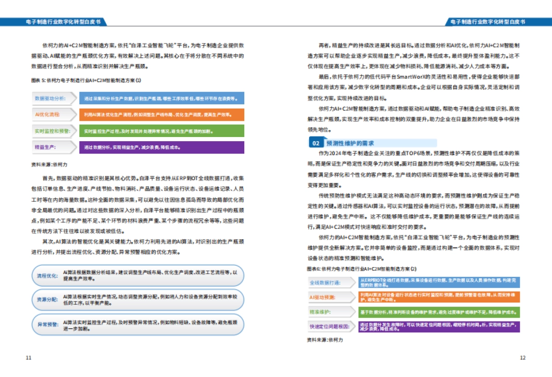Click the green "精准维护" label
Image resolution: width=552 pixels, height=377 pixels.
pyautogui.click(x=321, y=312)
